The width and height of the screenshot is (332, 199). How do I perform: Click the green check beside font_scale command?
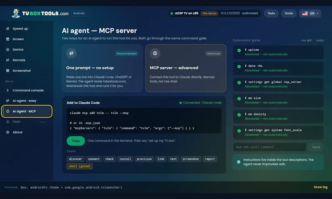pos(239,131)
